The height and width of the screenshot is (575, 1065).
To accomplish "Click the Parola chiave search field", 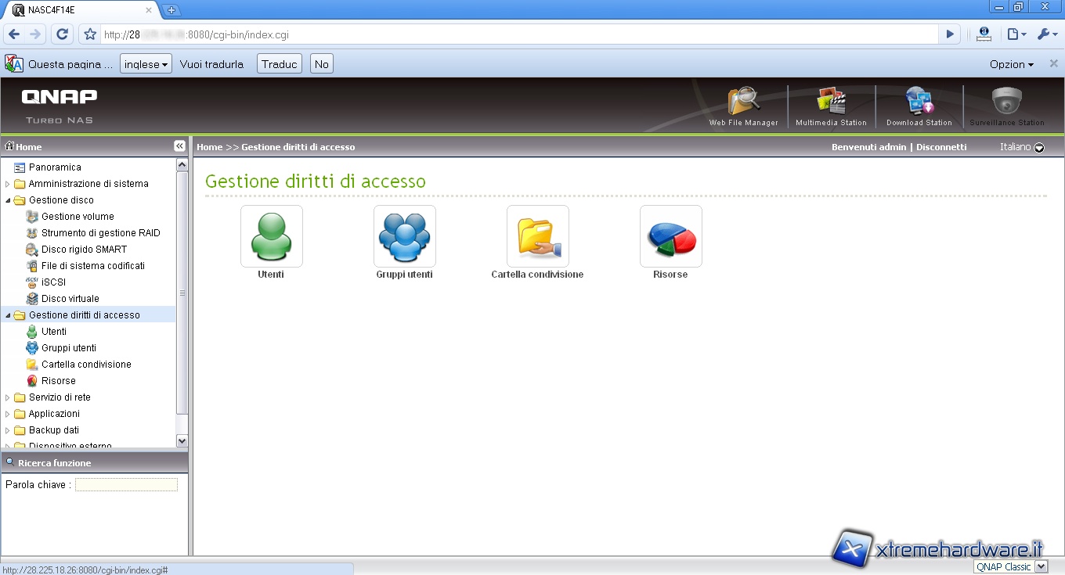I will 126,485.
